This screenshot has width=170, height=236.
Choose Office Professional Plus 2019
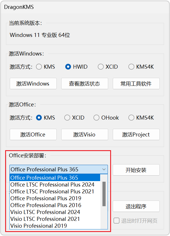(55, 198)
